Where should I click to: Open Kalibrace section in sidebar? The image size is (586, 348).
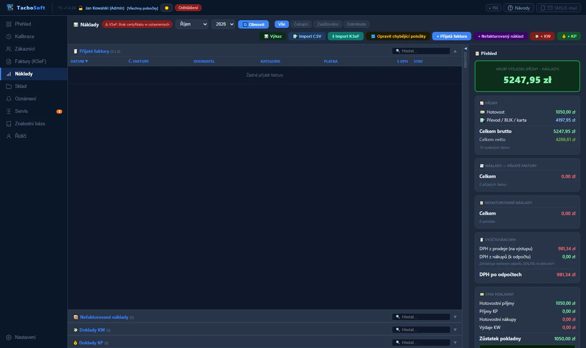[34, 36]
